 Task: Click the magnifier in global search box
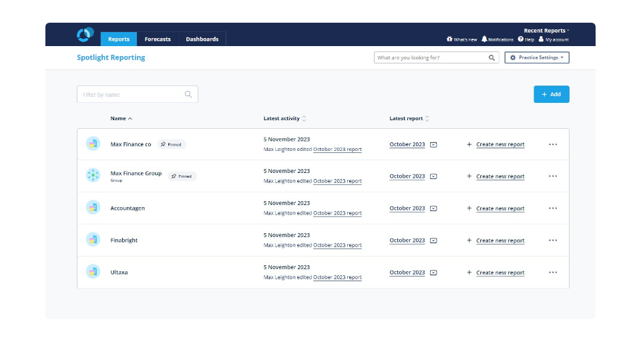coord(492,58)
